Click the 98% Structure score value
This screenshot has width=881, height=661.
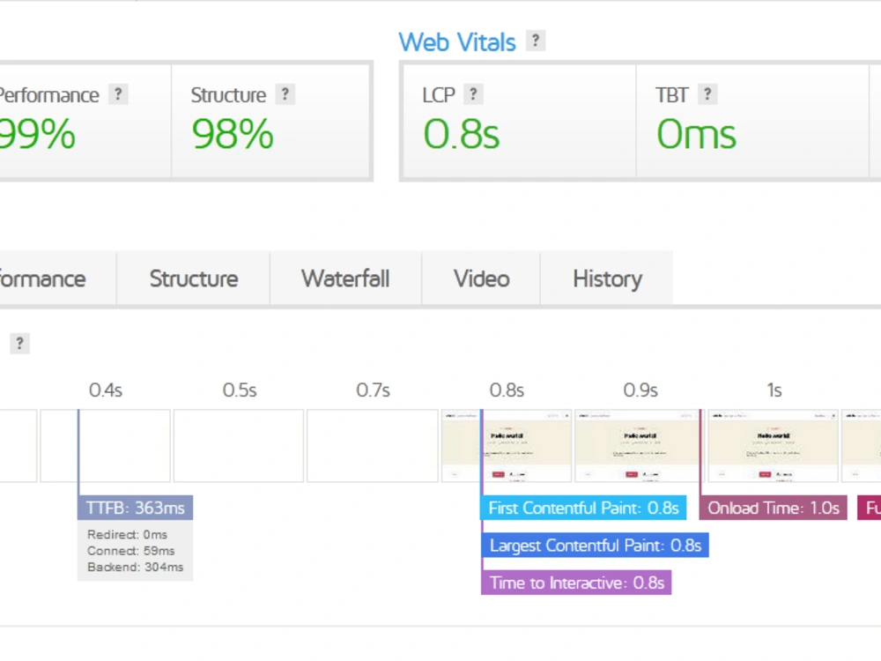tap(232, 135)
